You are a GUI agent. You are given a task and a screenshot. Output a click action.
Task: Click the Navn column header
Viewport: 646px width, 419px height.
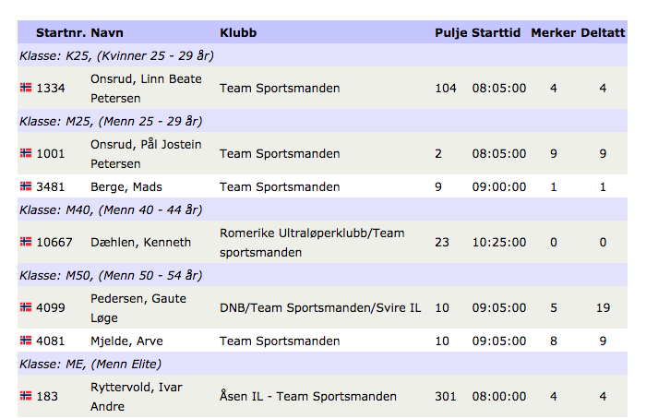pos(107,32)
